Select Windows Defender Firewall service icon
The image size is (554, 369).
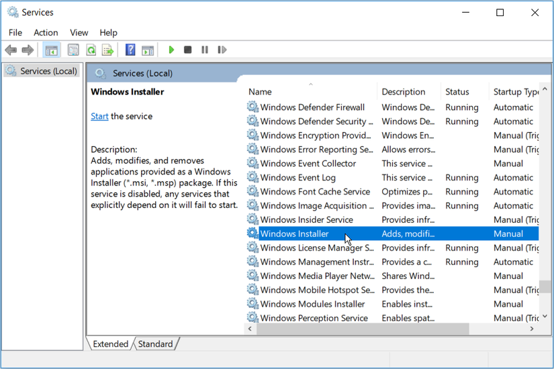[252, 107]
